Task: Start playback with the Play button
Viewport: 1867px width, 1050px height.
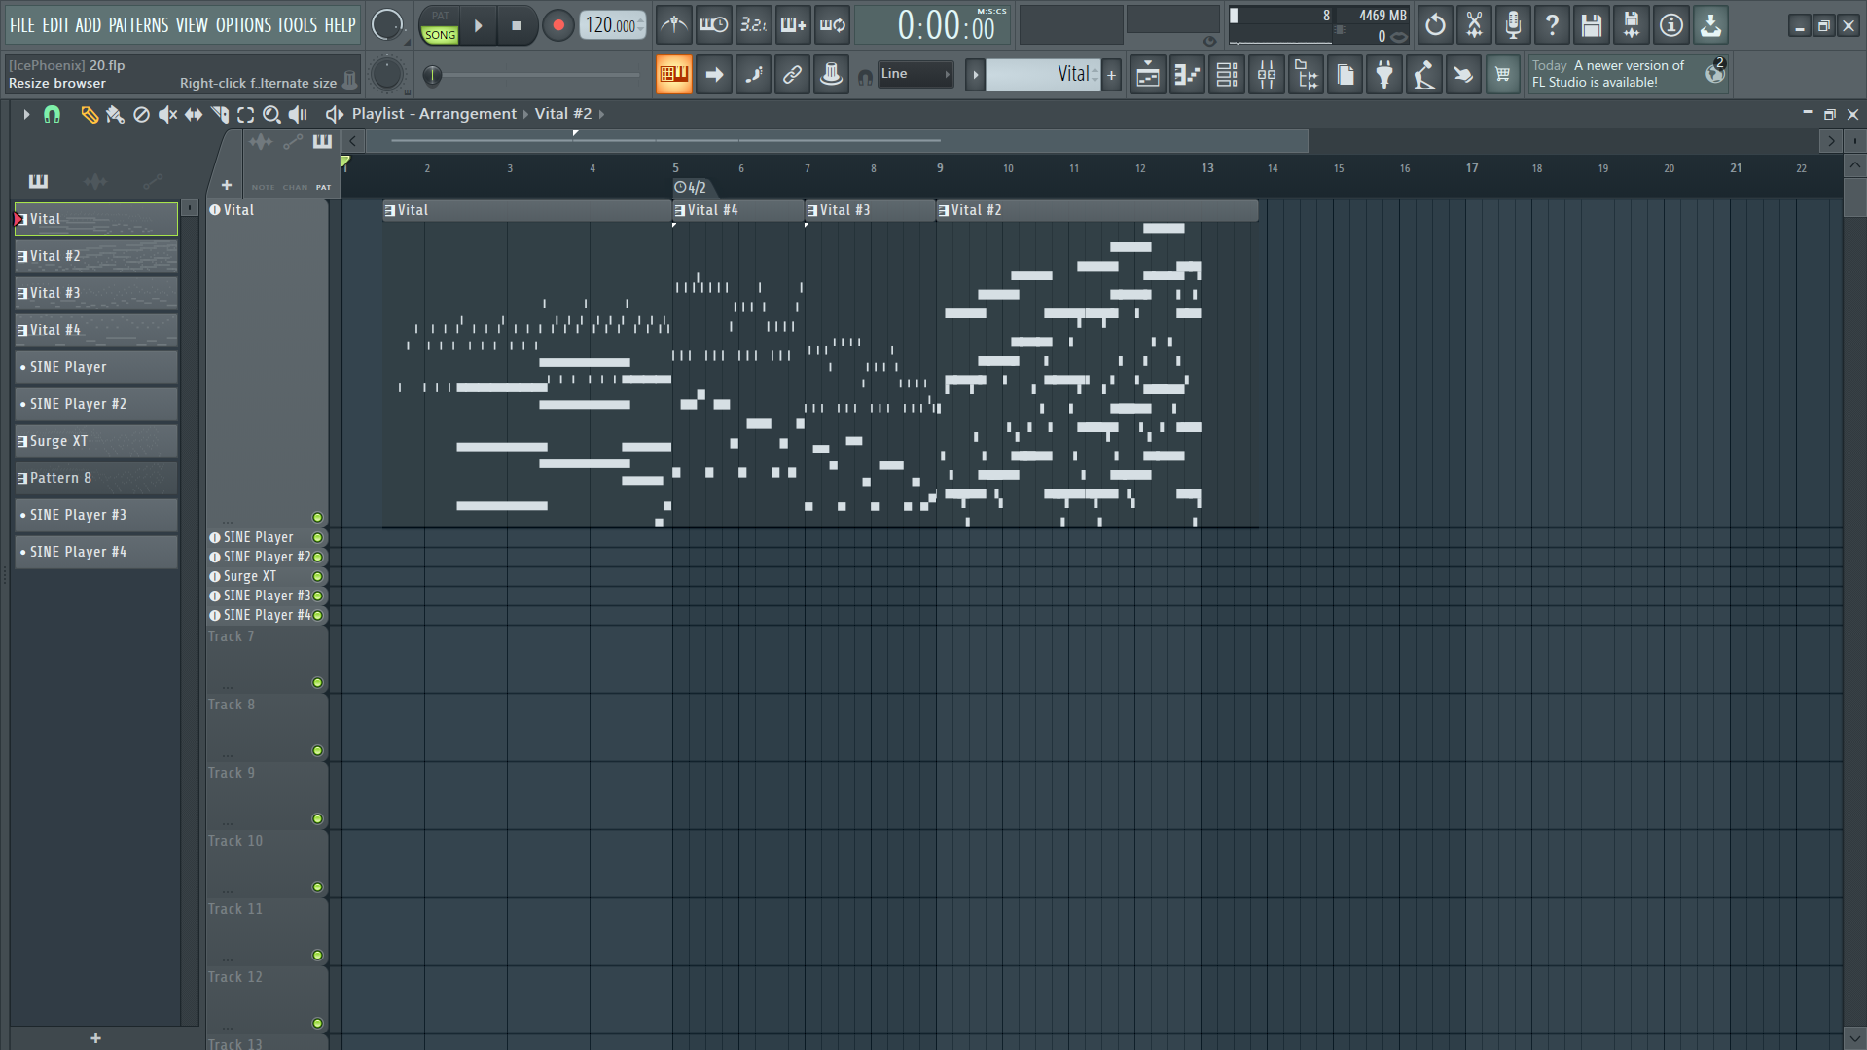Action: click(479, 26)
